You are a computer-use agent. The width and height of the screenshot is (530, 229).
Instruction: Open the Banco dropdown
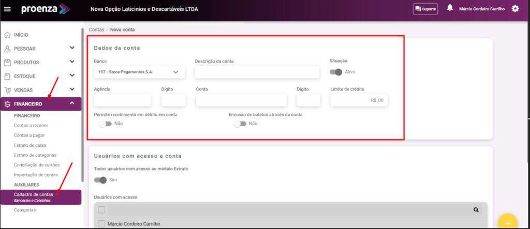(139, 72)
